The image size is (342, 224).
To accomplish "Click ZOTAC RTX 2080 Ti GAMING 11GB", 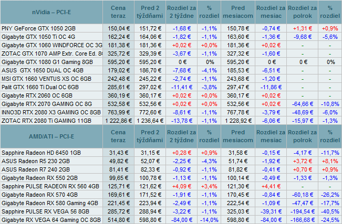I will 46,120.
